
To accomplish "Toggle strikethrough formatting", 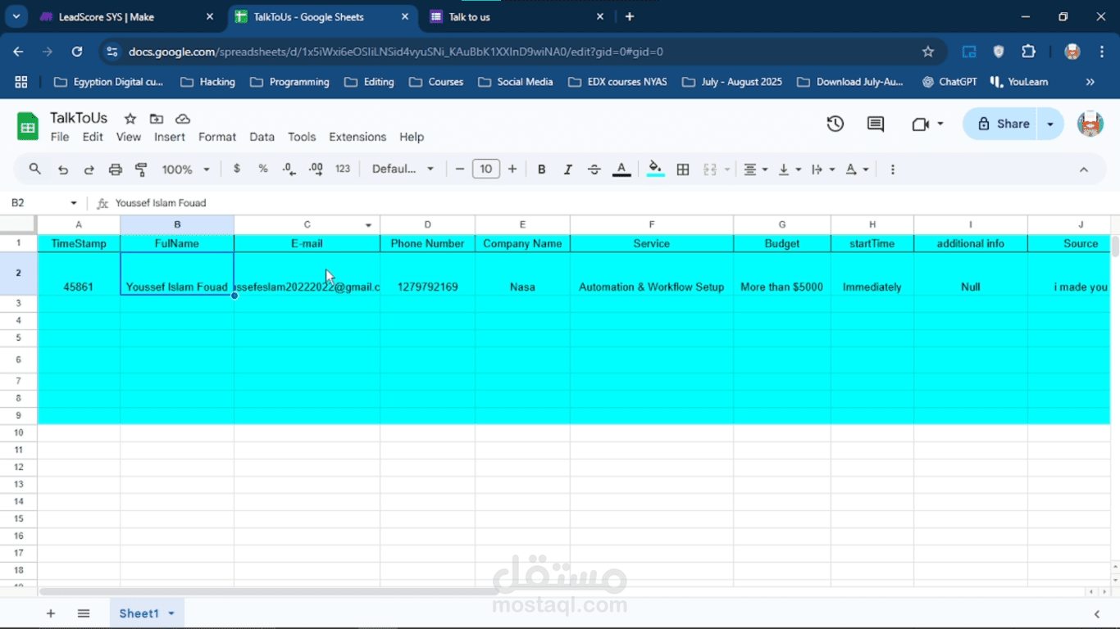I will tap(594, 170).
